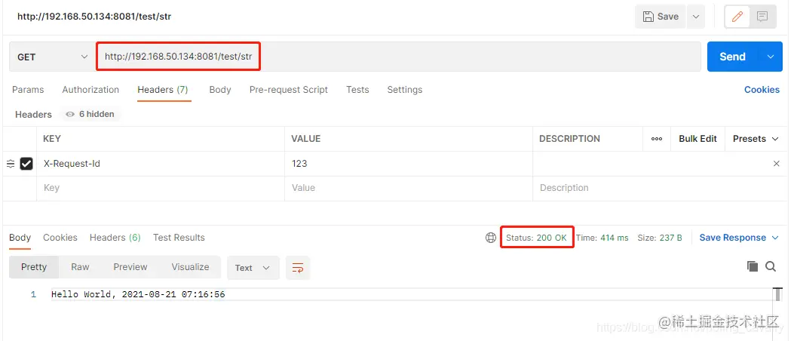Grab the drag handle on X-Request-Id row
This screenshot has height=341, width=791.
(x=10, y=164)
